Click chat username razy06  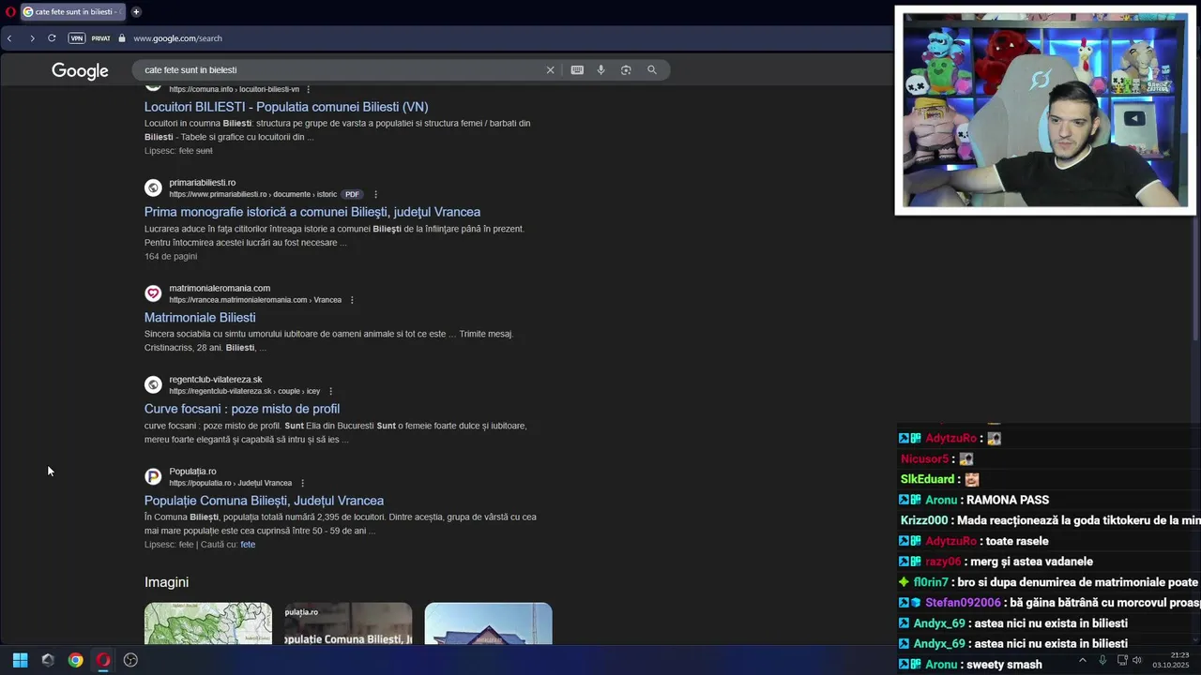[943, 562]
